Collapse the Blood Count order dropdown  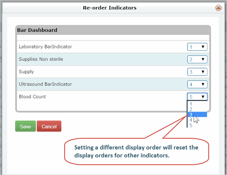[x=197, y=97]
